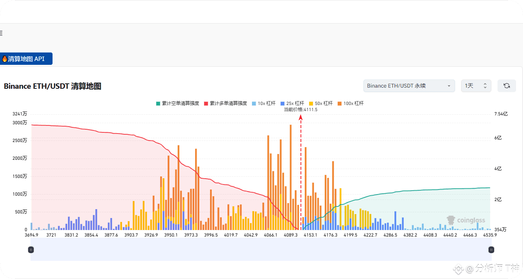The width and height of the screenshot is (523, 279).
Task: Click the middle of the zoom range track
Action: pos(261,250)
